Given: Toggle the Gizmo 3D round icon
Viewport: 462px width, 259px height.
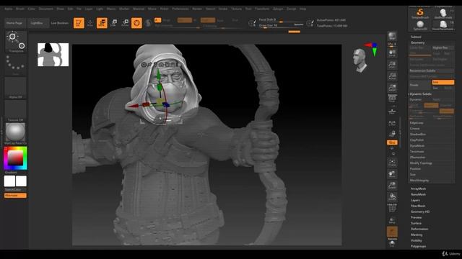Looking at the screenshot, I should click(x=136, y=23).
